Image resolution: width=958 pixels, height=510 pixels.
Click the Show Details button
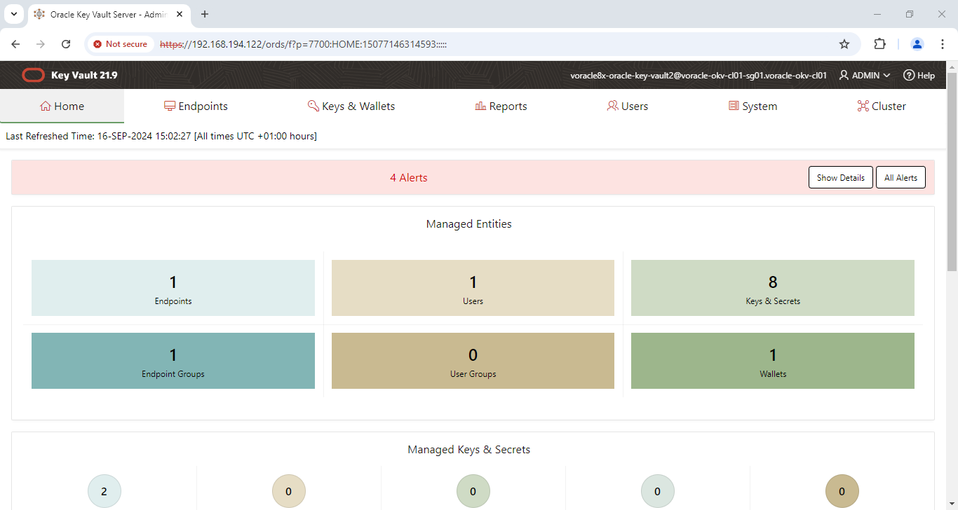coord(841,177)
